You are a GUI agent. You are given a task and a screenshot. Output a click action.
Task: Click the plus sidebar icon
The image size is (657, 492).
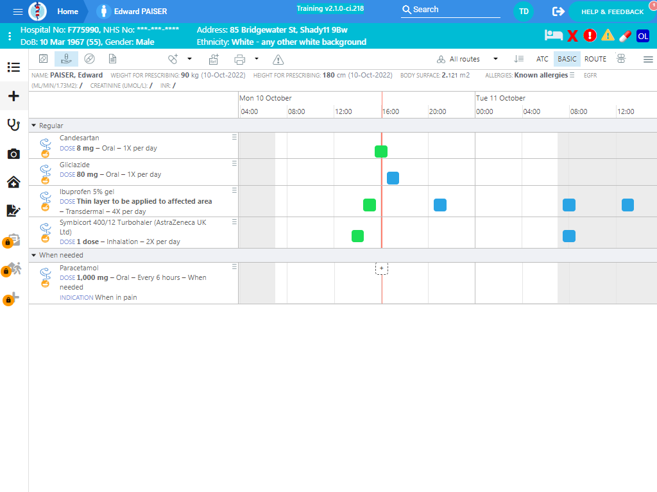13,96
